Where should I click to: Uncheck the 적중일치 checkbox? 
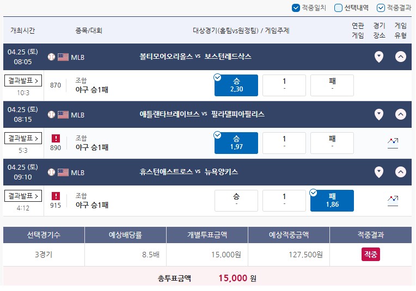click(296, 8)
